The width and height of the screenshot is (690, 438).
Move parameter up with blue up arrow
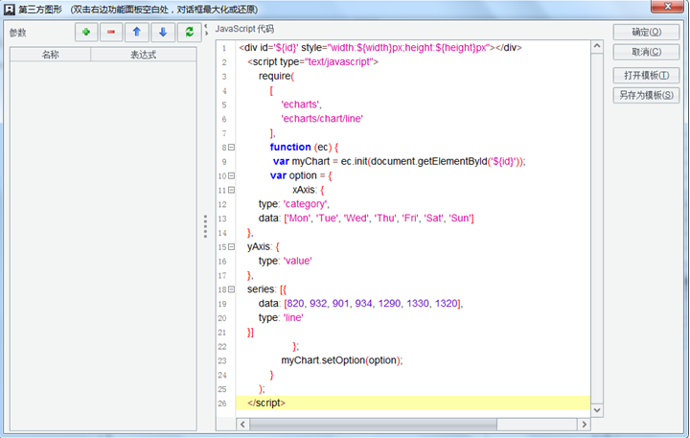coord(137,33)
